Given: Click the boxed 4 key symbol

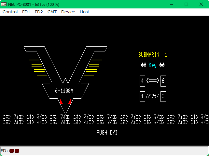Looking at the screenshot, I should (142, 81).
